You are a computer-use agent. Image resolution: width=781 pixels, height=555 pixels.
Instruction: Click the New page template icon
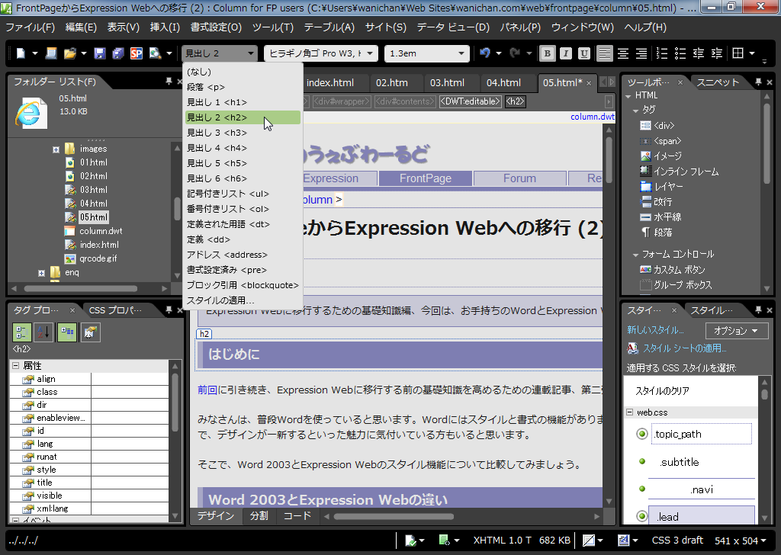pyautogui.click(x=51, y=53)
